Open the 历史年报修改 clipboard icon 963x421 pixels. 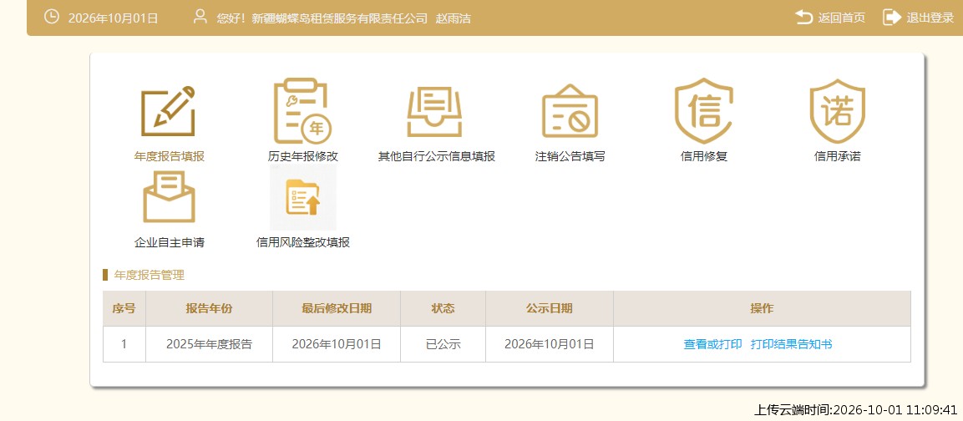302,110
